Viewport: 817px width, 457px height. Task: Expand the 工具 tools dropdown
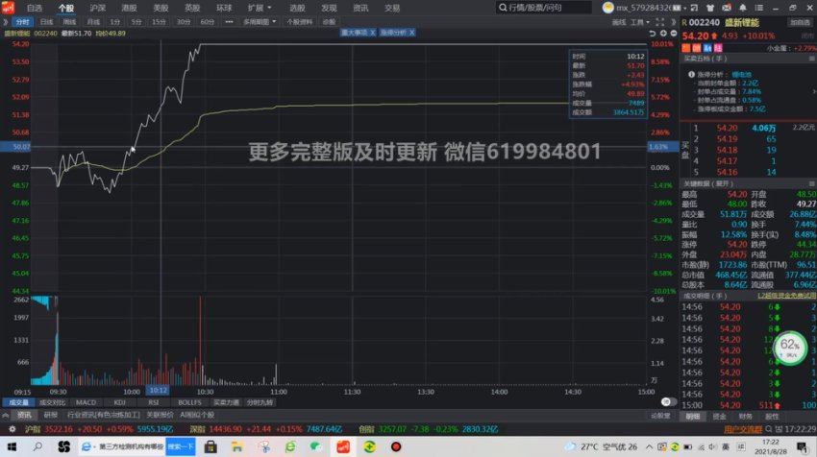(640, 22)
